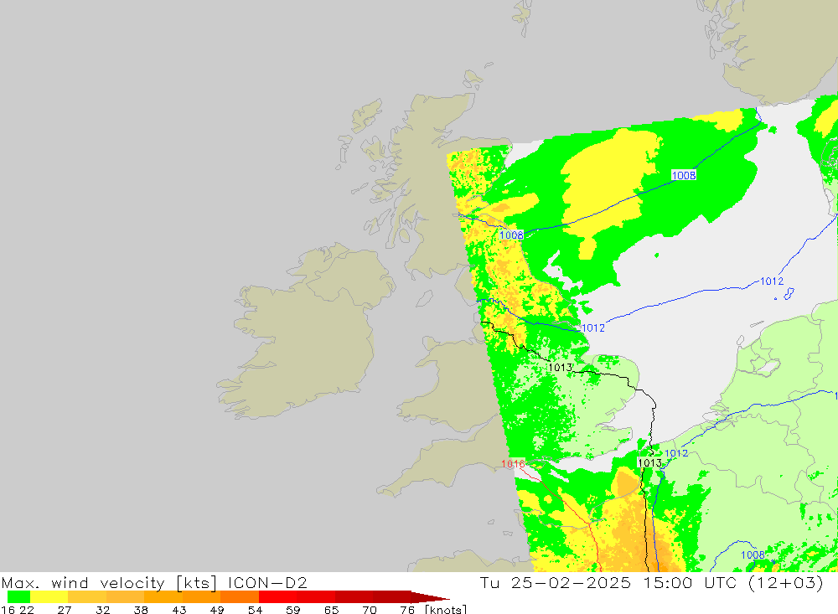Click the legend value '38'
The width and height of the screenshot is (838, 614).
pos(141,610)
